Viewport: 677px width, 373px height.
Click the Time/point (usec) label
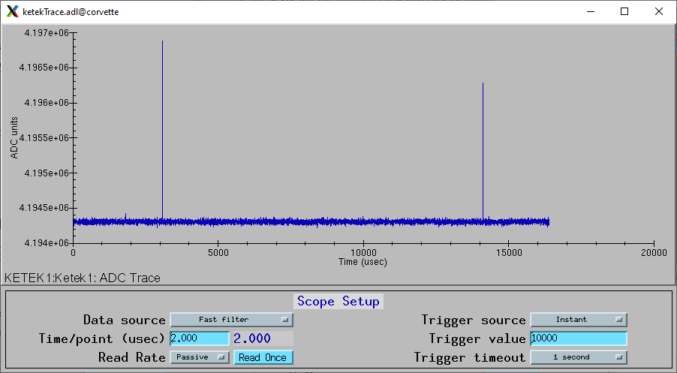click(102, 338)
